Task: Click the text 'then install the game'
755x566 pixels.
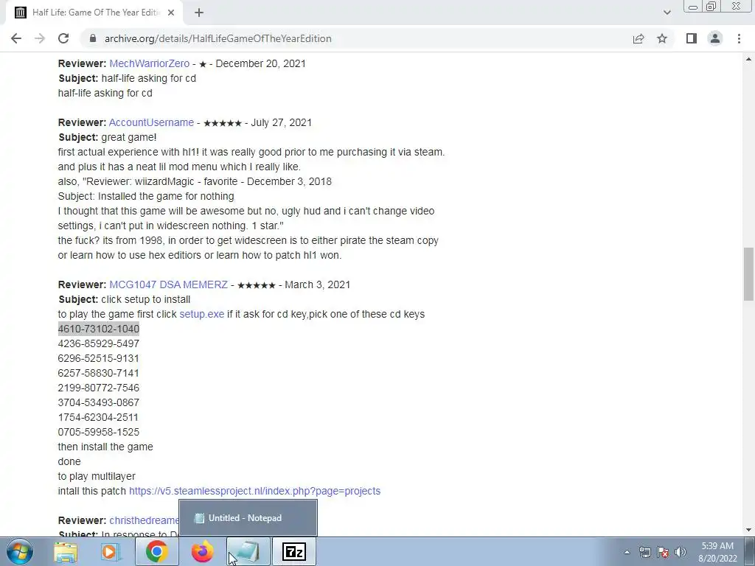Action: [x=105, y=447]
